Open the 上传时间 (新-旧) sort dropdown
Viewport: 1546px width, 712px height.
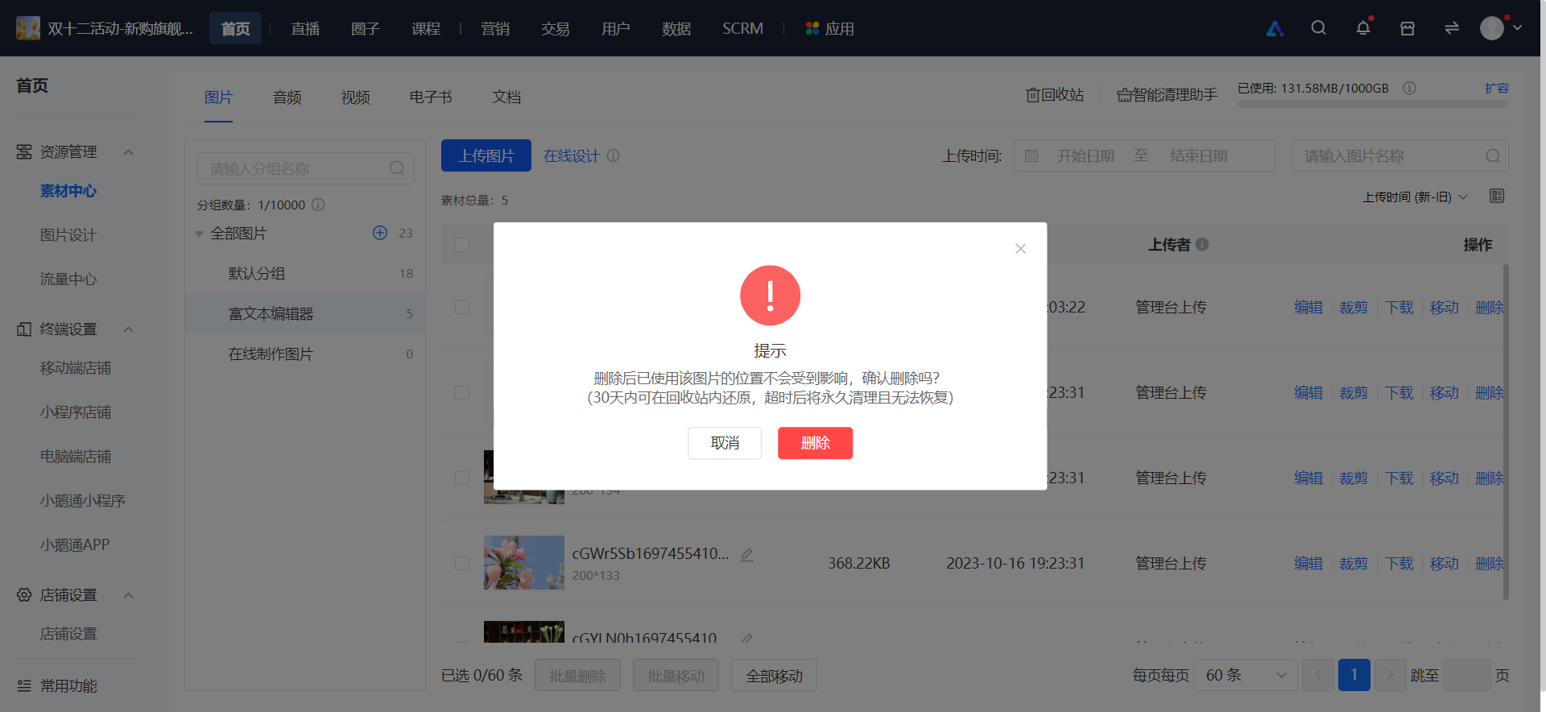click(x=1415, y=197)
